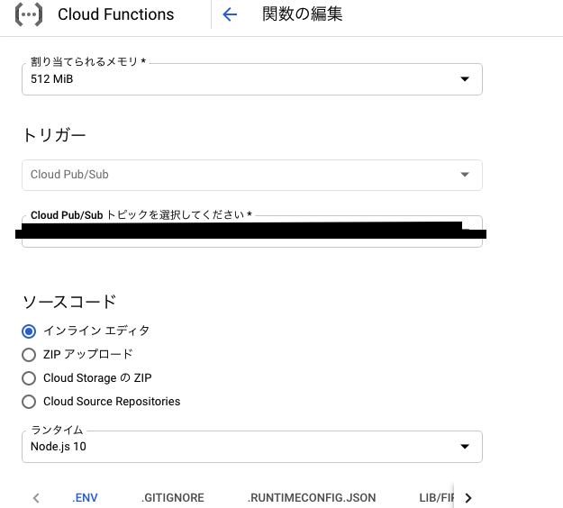This screenshot has width=563, height=508.
Task: Click the Cloud Functions logo icon
Action: 29,14
